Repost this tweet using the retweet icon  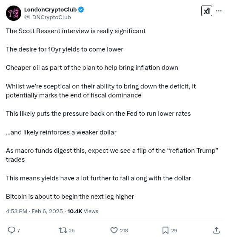tap(63, 230)
